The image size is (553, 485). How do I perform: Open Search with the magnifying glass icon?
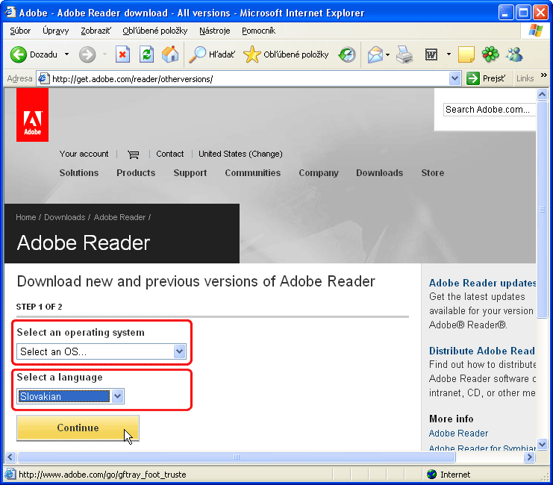coord(197,54)
